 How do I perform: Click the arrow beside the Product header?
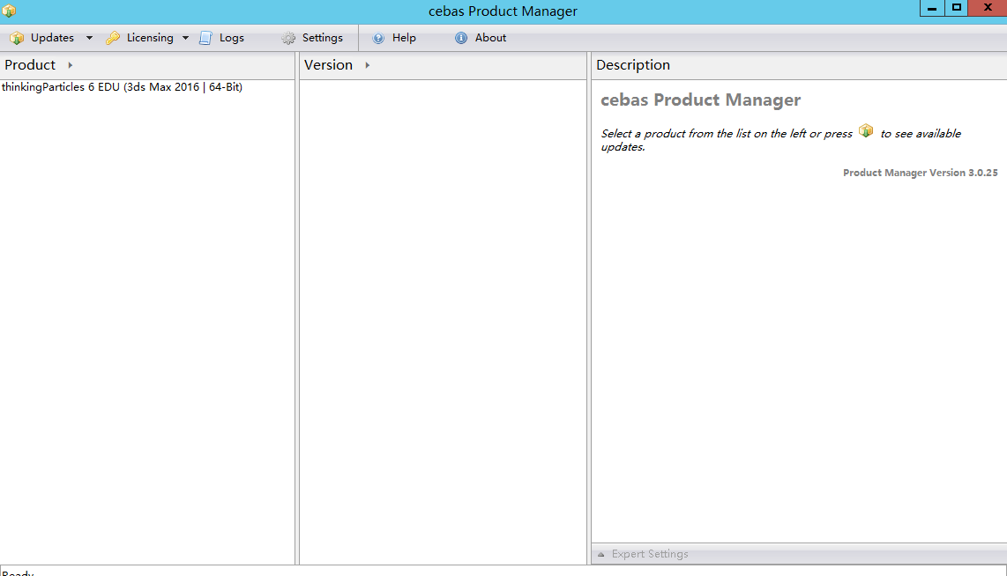(x=70, y=65)
